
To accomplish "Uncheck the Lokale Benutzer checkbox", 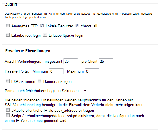I will pyautogui.click(x=42, y=26).
